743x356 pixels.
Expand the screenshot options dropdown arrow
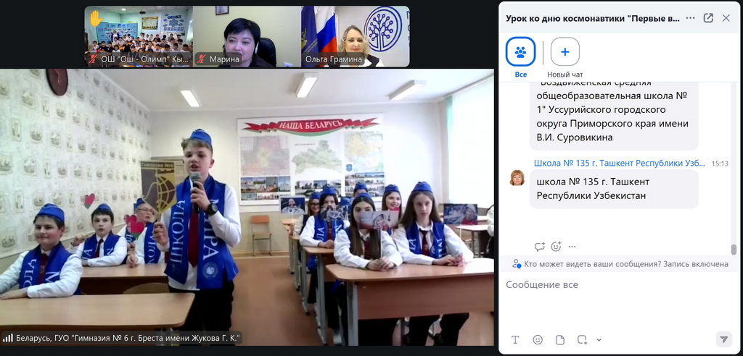click(x=599, y=339)
